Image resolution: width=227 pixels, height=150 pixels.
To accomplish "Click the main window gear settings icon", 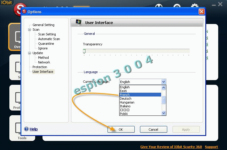I will tap(194, 6).
